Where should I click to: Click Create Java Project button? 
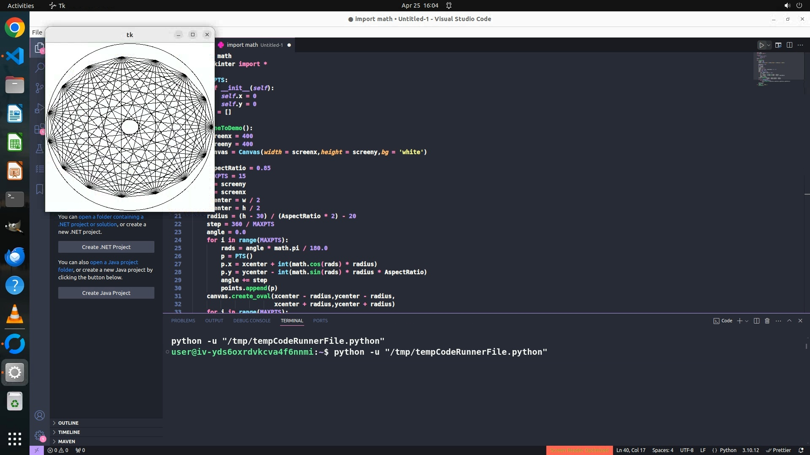[106, 293]
